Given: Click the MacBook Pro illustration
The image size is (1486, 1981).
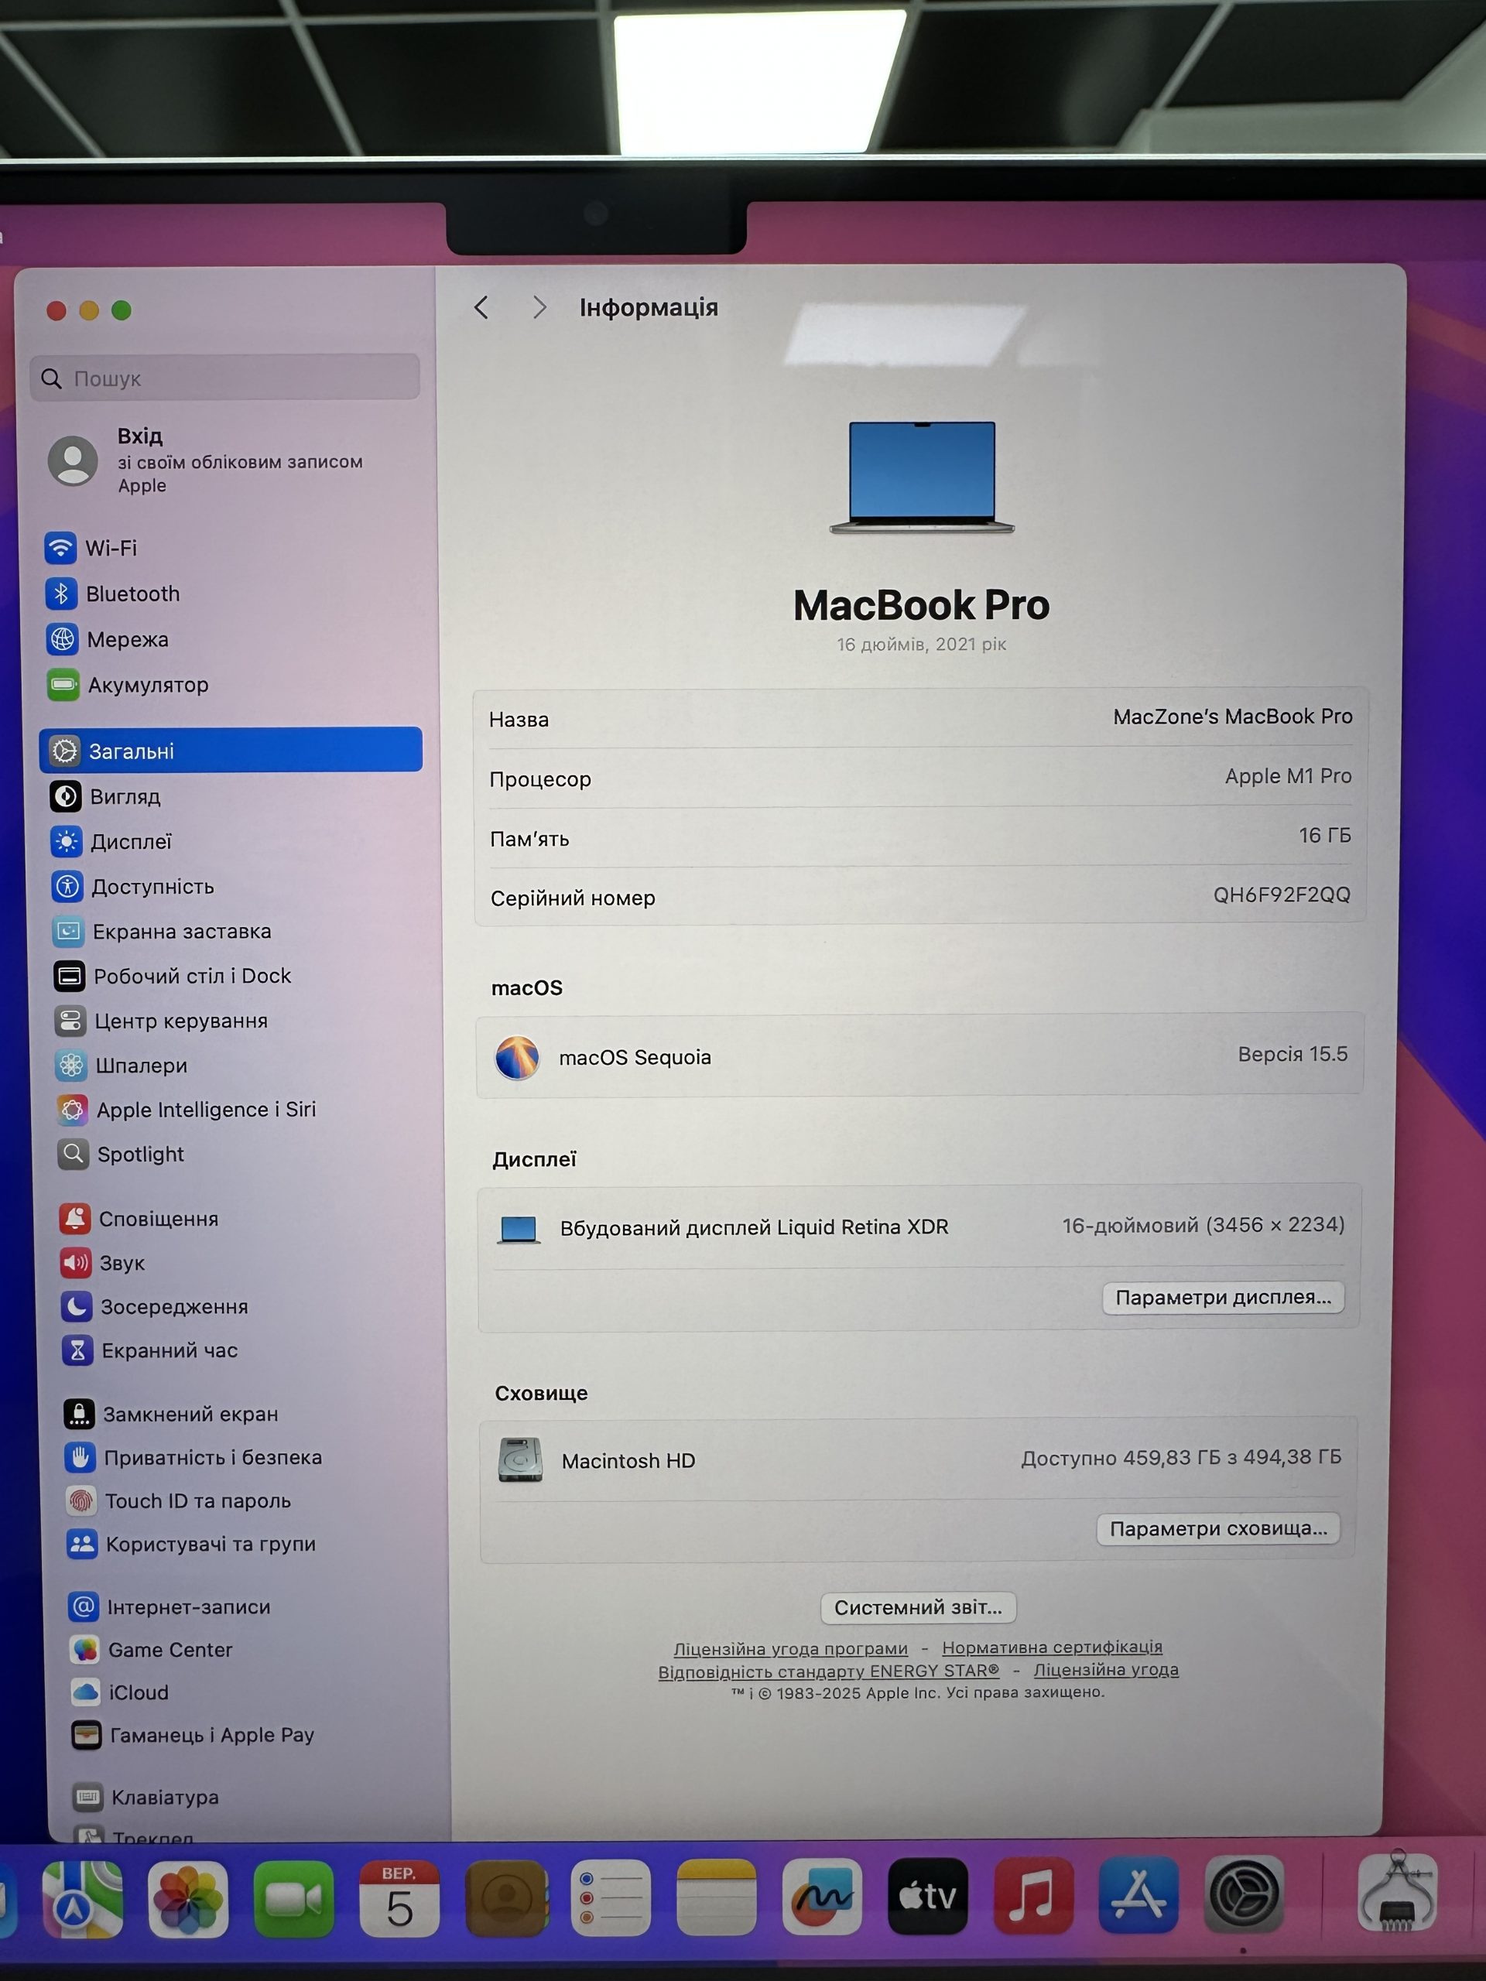Looking at the screenshot, I should coord(922,477).
